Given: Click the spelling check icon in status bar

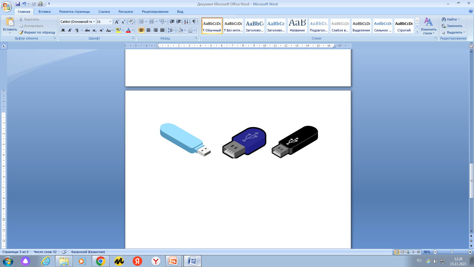Looking at the screenshot, I should [x=64, y=252].
